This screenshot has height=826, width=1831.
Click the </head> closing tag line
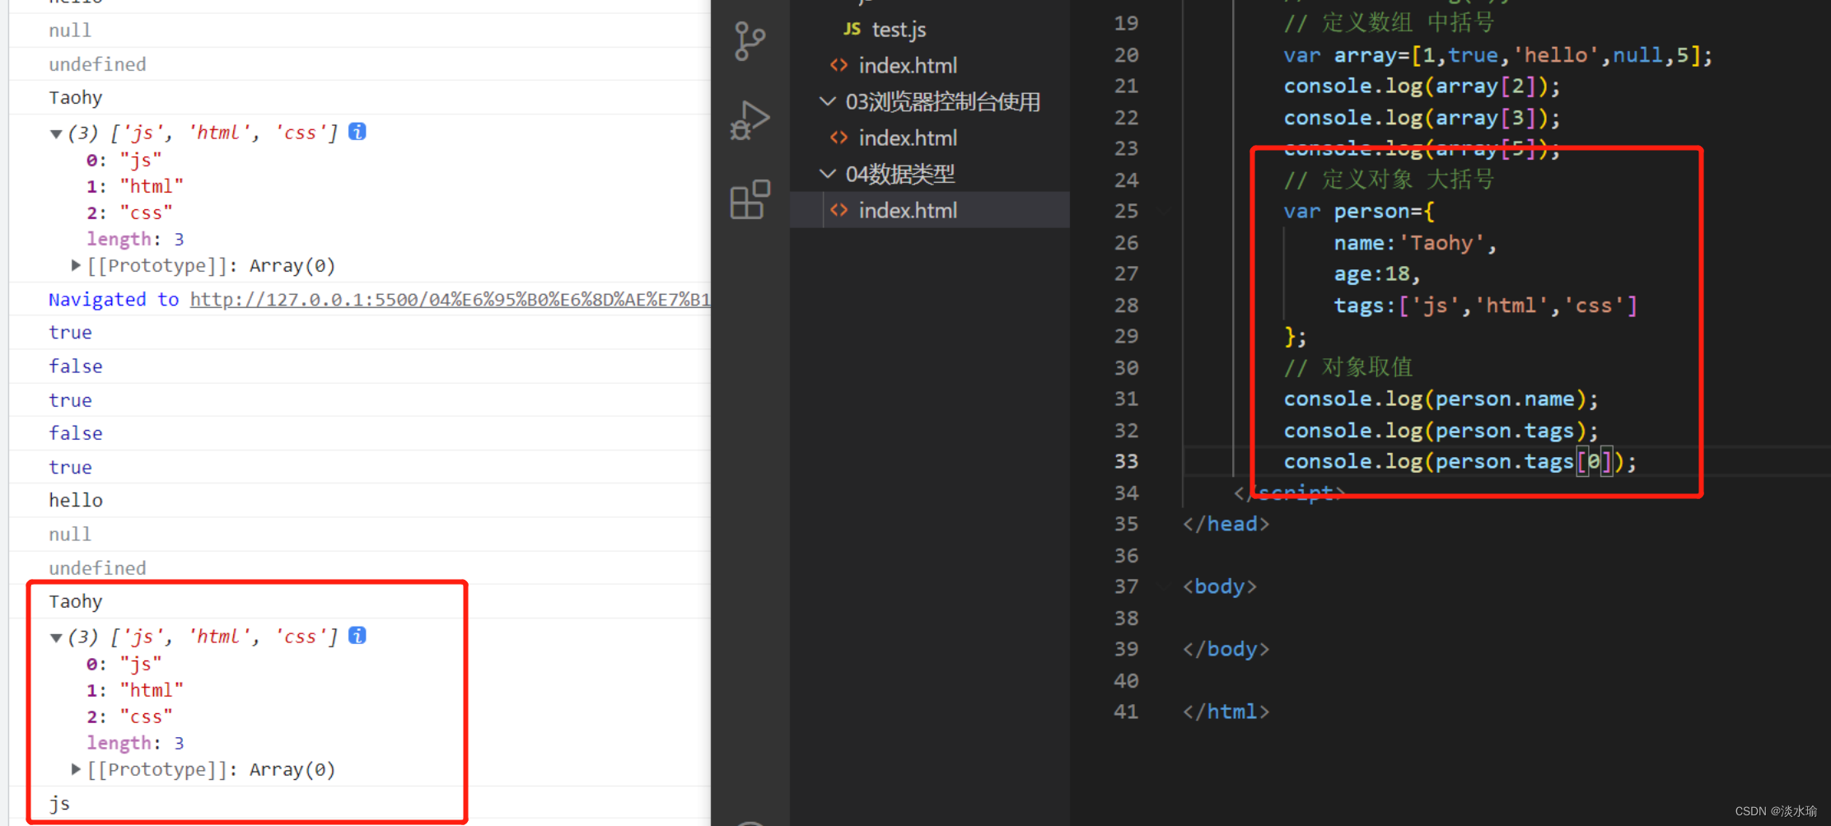pos(1226,525)
